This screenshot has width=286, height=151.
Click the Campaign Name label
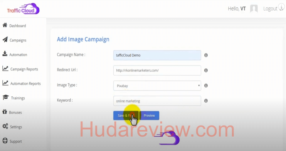71,55
